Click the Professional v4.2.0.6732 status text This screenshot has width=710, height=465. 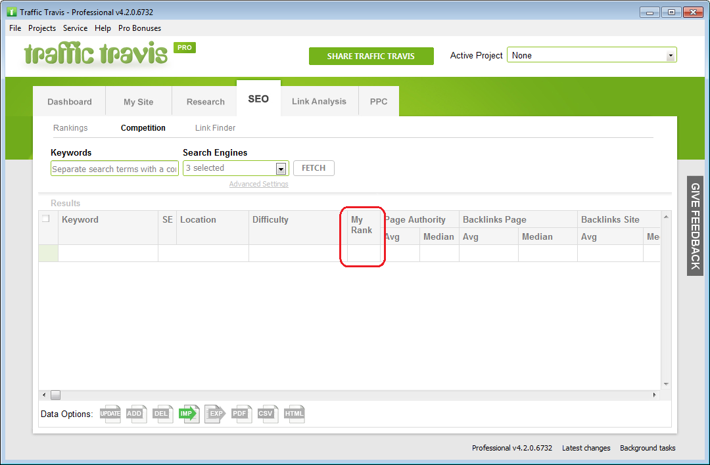(x=511, y=448)
